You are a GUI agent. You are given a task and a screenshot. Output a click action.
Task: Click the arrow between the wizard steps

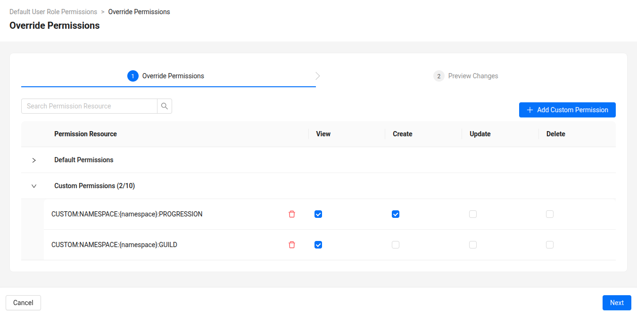317,75
